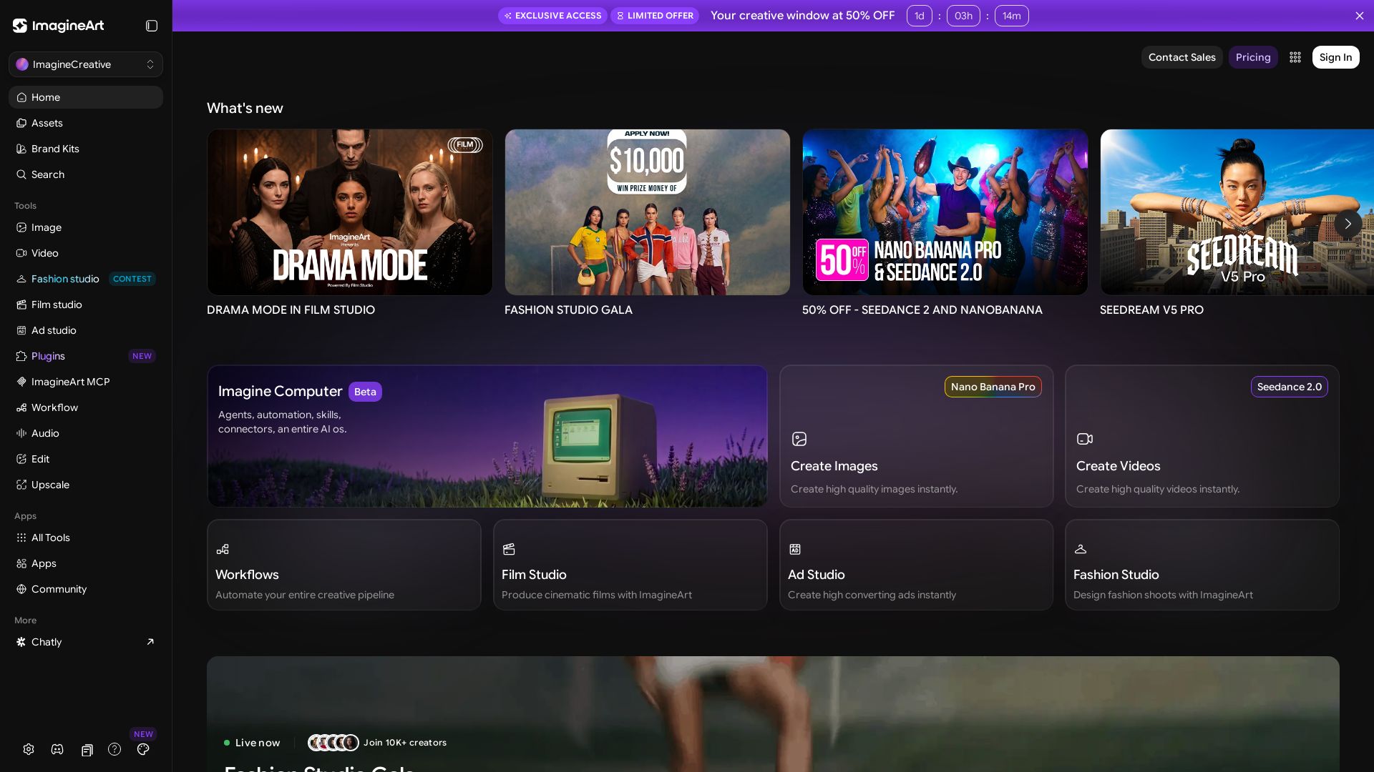The width and height of the screenshot is (1374, 772).
Task: Click caption "50% OFF - SEEDANCE 2 AND NANOBANANA"
Action: [922, 310]
